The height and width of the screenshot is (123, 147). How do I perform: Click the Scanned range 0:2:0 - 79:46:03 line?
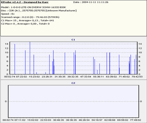pyautogui.click(x=30, y=17)
